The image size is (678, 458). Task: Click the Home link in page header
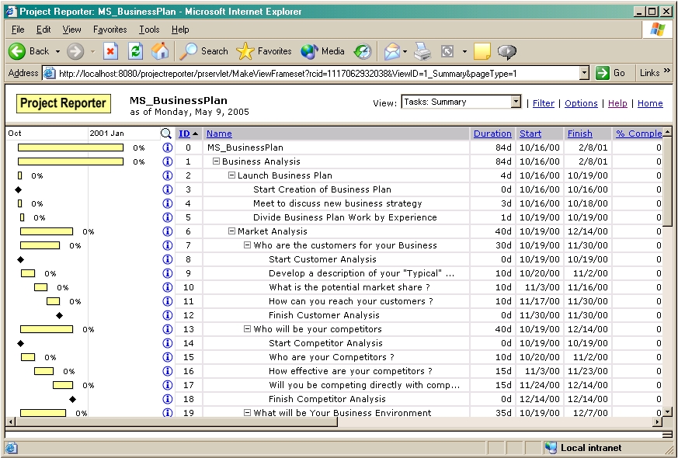pos(650,103)
